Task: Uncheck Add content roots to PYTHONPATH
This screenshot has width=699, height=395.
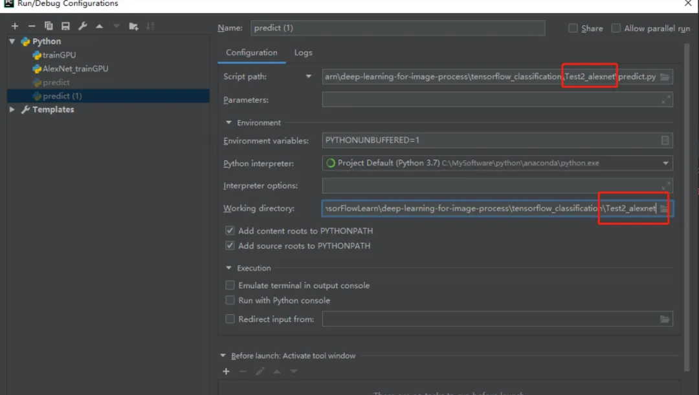Action: point(230,231)
